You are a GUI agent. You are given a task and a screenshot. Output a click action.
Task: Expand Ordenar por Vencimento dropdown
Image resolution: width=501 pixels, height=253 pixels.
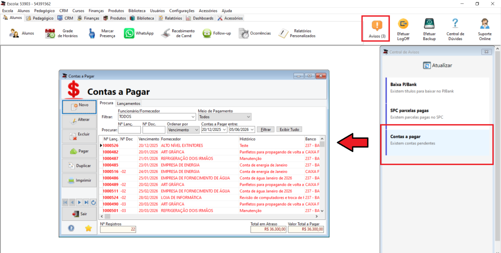tap(197, 130)
